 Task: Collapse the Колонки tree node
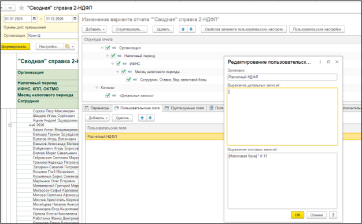pos(97,87)
